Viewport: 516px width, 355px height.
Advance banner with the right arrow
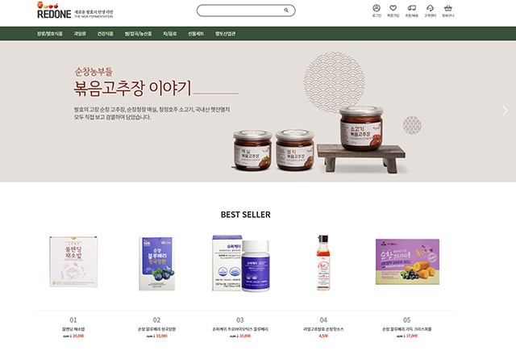pos(505,111)
